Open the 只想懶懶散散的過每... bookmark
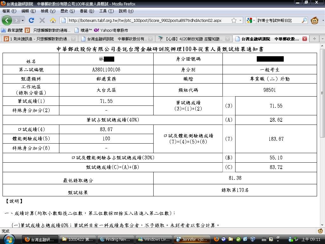 point(48,30)
